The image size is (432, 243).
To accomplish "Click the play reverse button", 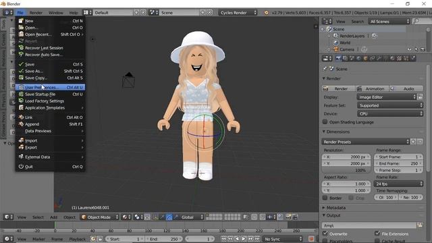I will point(237,239).
